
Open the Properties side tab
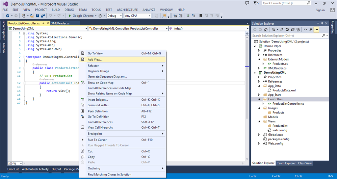point(332,27)
